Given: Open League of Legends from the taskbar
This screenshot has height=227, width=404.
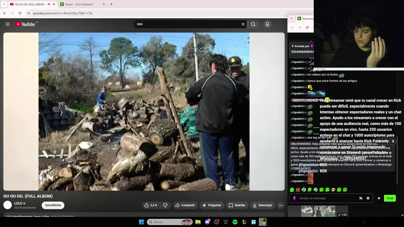Looking at the screenshot, I should (x=244, y=222).
